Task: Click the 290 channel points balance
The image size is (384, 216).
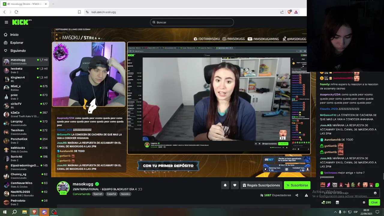Action: point(326,202)
